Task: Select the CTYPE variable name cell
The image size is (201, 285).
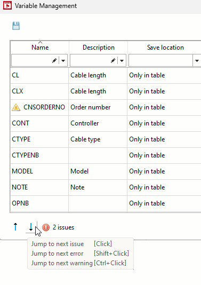Action: click(x=39, y=139)
